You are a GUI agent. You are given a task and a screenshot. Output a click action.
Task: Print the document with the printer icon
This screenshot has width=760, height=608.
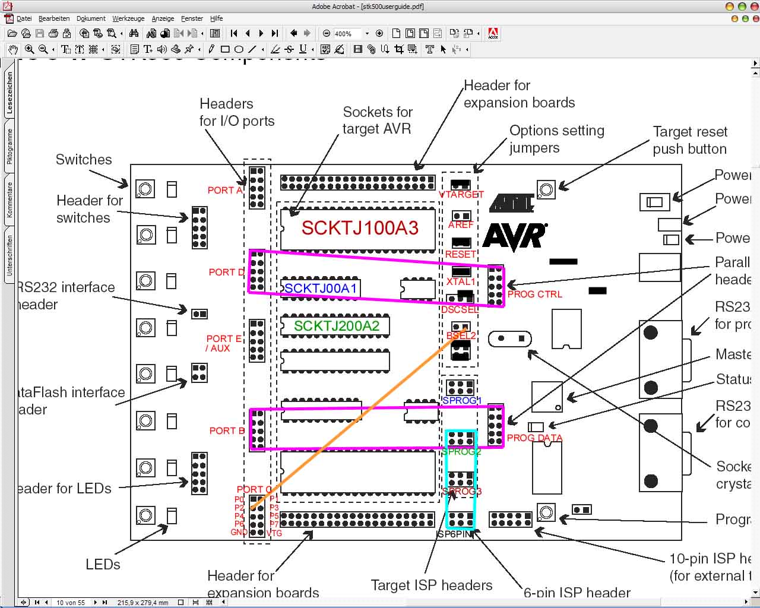point(53,33)
